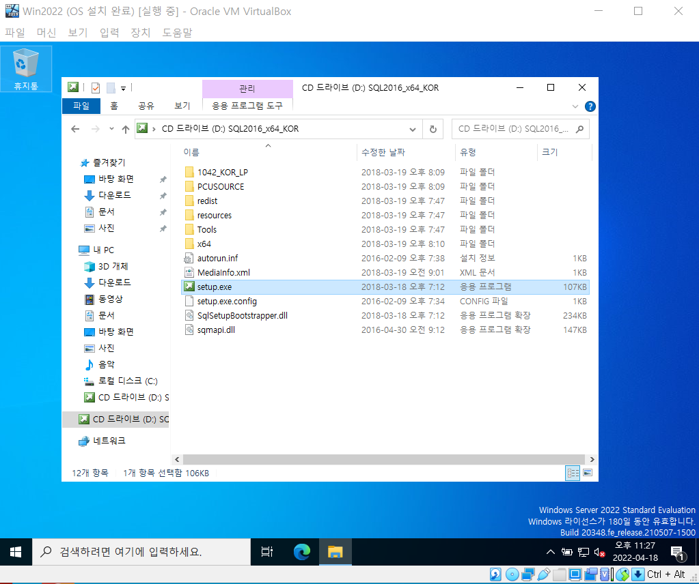Go forward with the forward arrow
Screen dimensions: 699x584
click(x=95, y=129)
